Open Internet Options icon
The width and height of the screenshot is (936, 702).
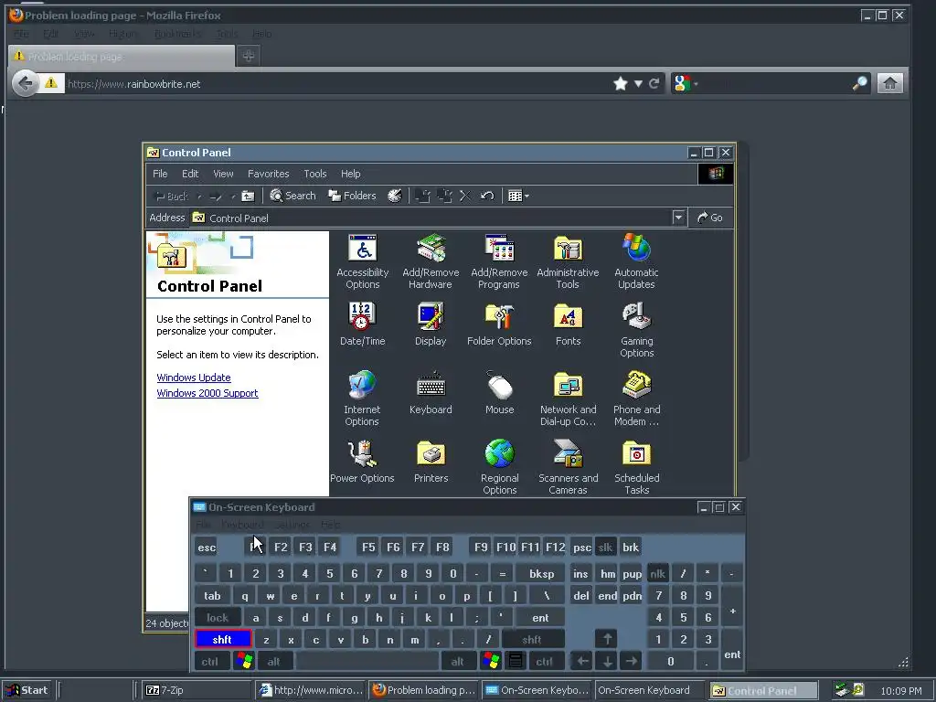click(x=362, y=399)
